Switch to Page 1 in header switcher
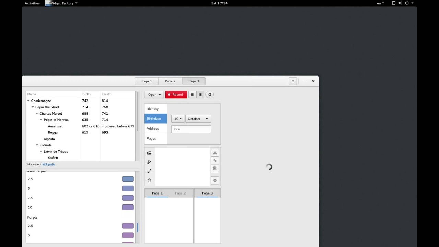This screenshot has width=439, height=247. 146,81
